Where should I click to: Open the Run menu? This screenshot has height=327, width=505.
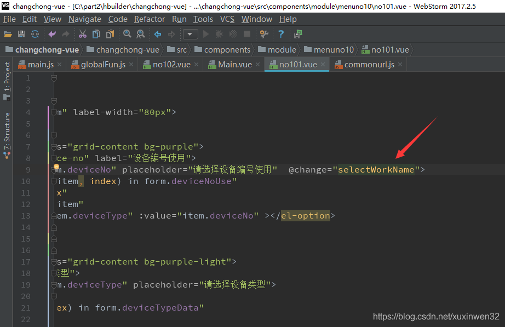[179, 19]
